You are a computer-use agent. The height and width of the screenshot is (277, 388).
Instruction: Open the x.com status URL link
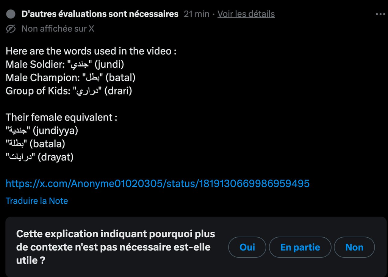click(x=158, y=184)
